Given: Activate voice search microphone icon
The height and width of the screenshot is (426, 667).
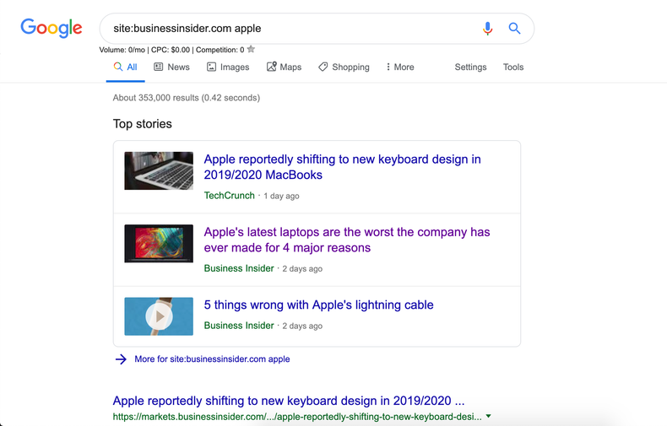Looking at the screenshot, I should tap(487, 29).
